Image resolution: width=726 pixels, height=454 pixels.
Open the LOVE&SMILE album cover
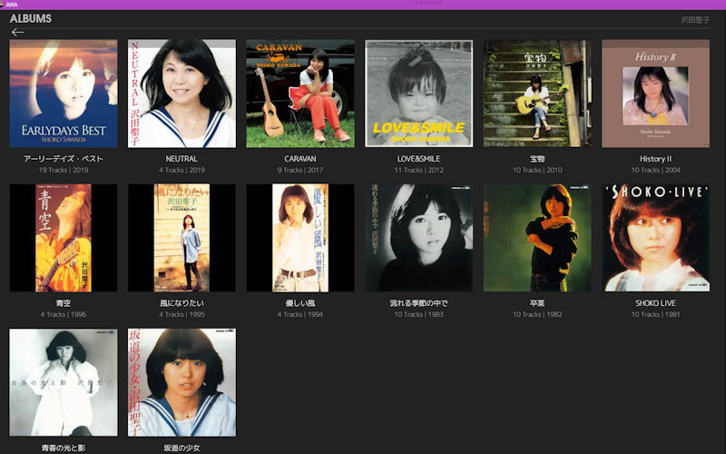[419, 94]
